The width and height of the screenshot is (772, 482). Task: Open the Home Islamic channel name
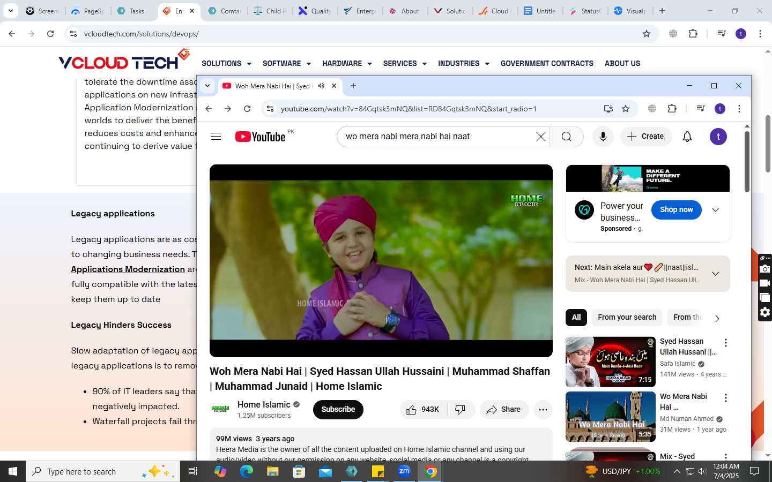point(264,405)
